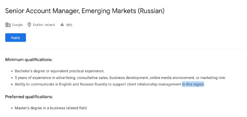
Task: Click the Preferred qualifications heading
Action: pos(29,97)
